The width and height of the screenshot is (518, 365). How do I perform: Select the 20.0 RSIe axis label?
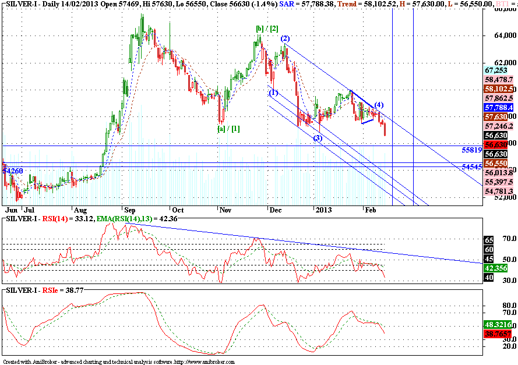(509, 346)
